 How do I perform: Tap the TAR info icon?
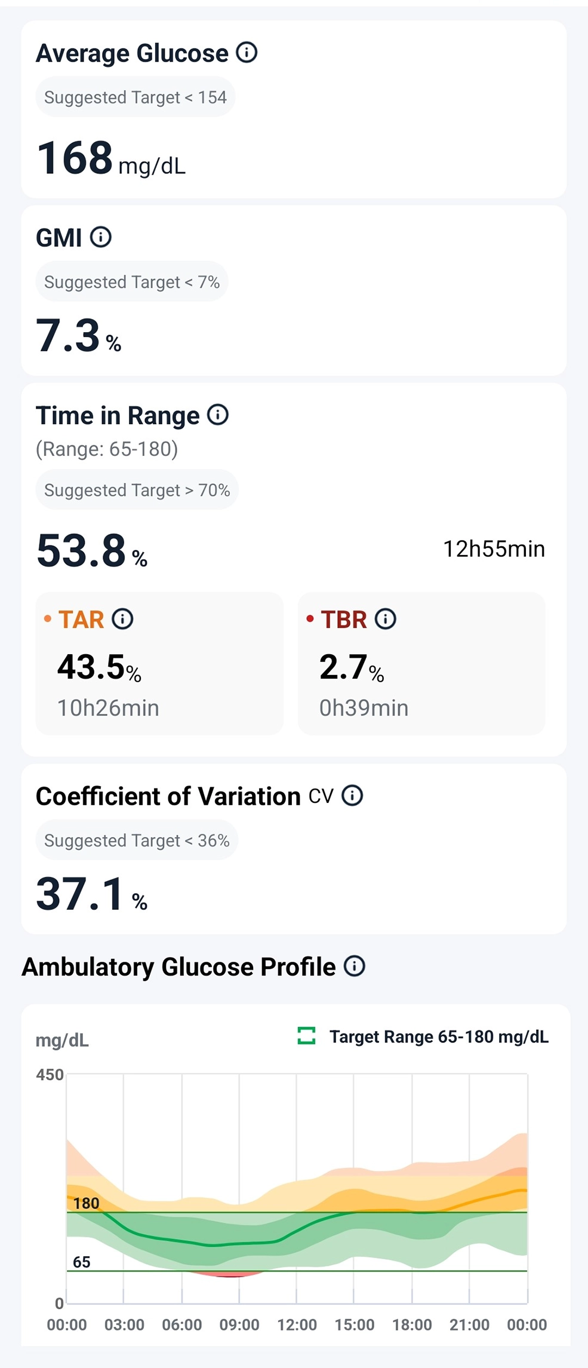pos(123,619)
